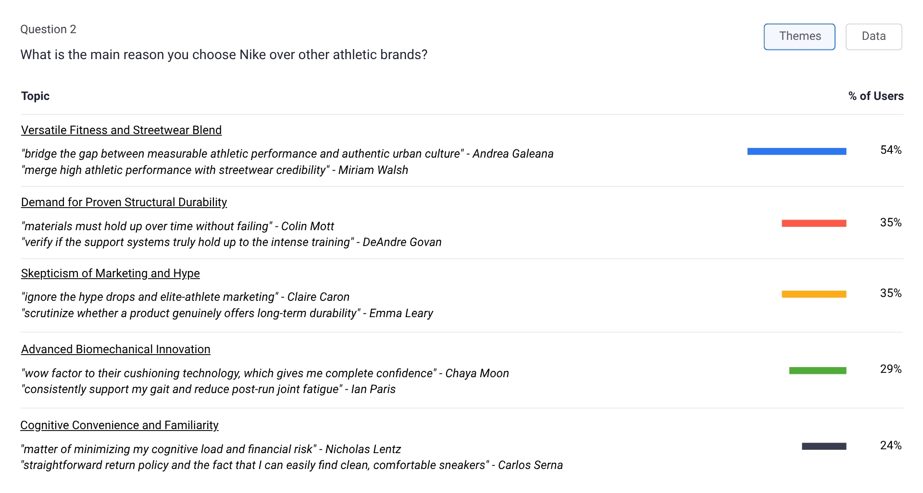
Task: Click the red 35% usage bar
Action: tap(813, 223)
